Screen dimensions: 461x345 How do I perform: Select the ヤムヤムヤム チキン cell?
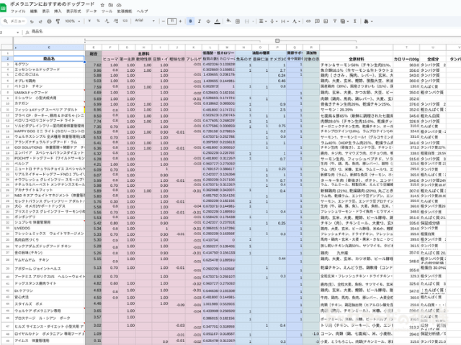(x=49, y=260)
